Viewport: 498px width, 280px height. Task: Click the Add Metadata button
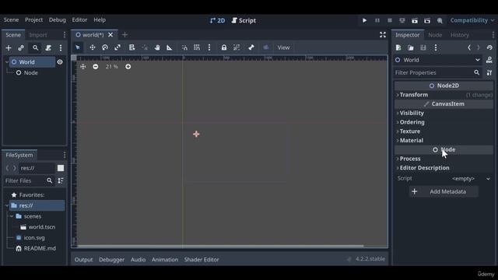[444, 192]
